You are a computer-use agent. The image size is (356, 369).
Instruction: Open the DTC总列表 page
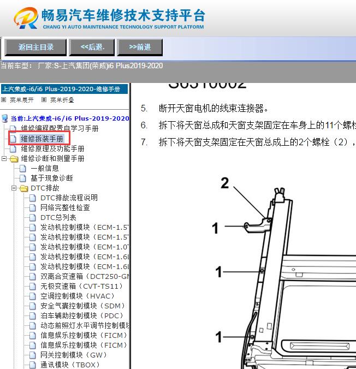coord(58,217)
